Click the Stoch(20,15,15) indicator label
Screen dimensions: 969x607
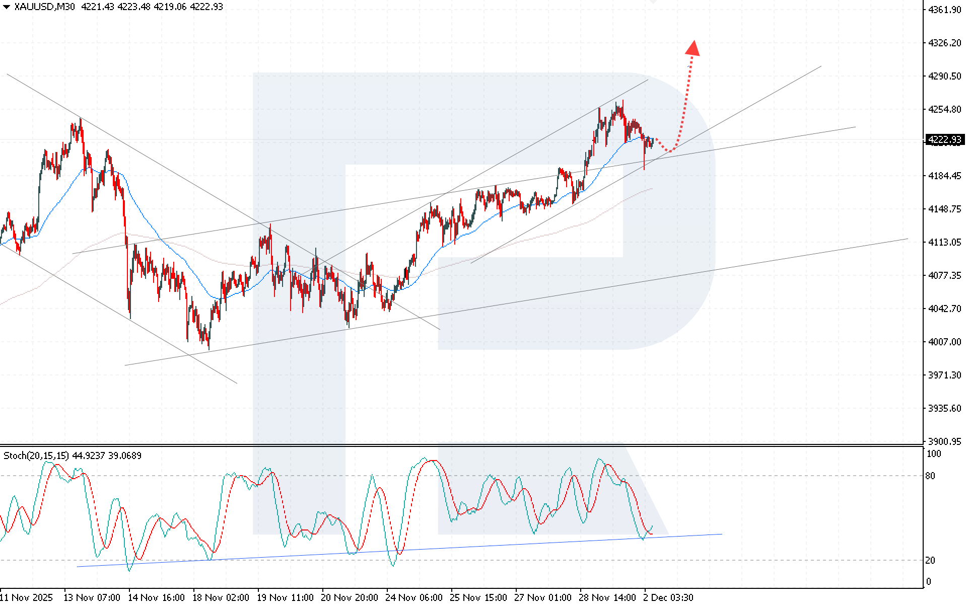(x=36, y=456)
